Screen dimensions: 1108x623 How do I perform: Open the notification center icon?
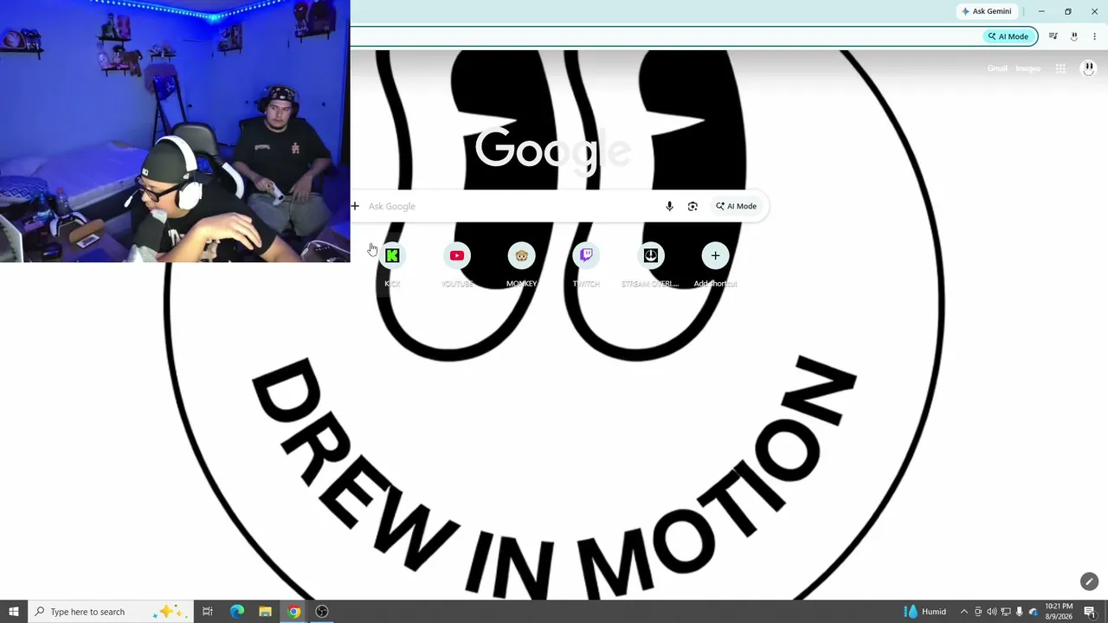pyautogui.click(x=1090, y=612)
